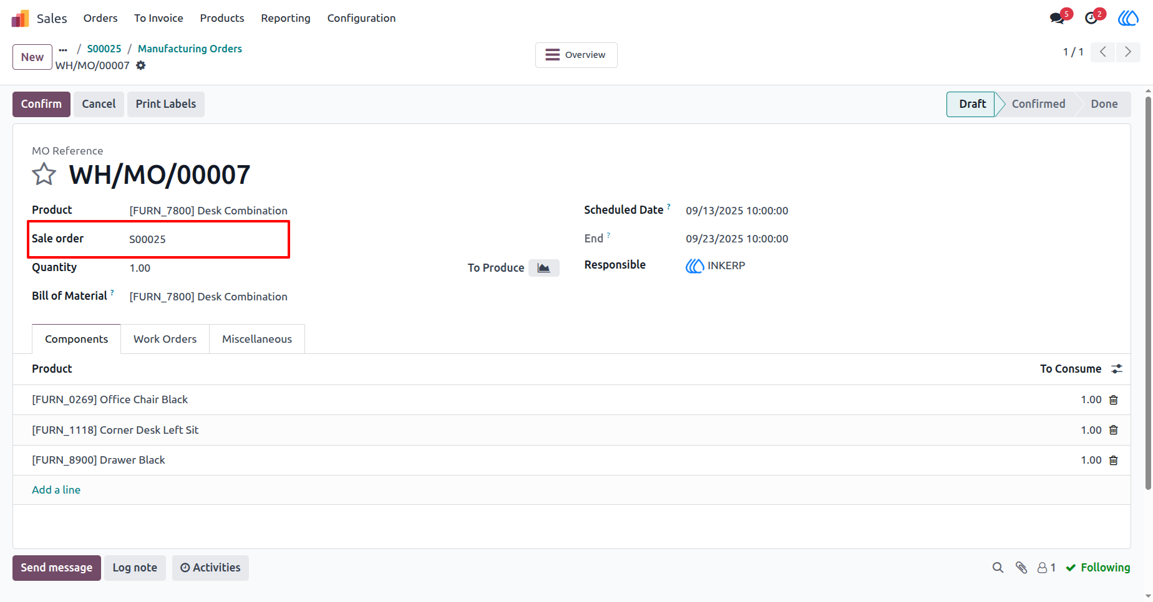Cancel the manufacturing order
Image resolution: width=1153 pixels, height=602 pixels.
tap(99, 104)
